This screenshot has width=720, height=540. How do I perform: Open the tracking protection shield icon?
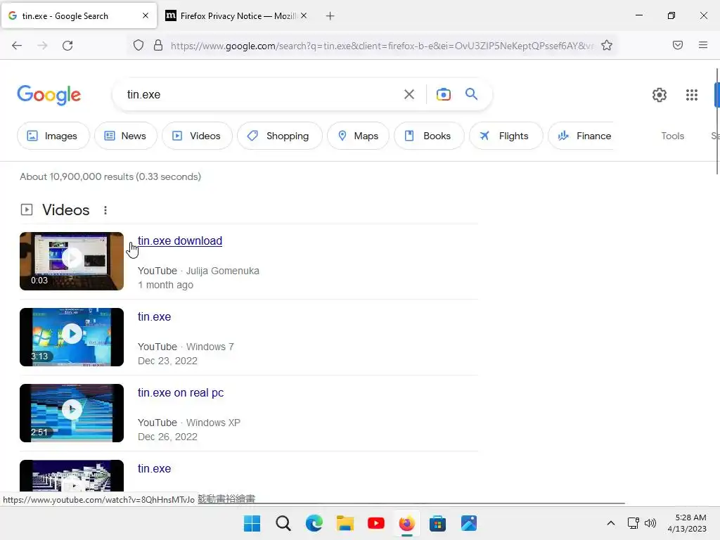(x=139, y=46)
